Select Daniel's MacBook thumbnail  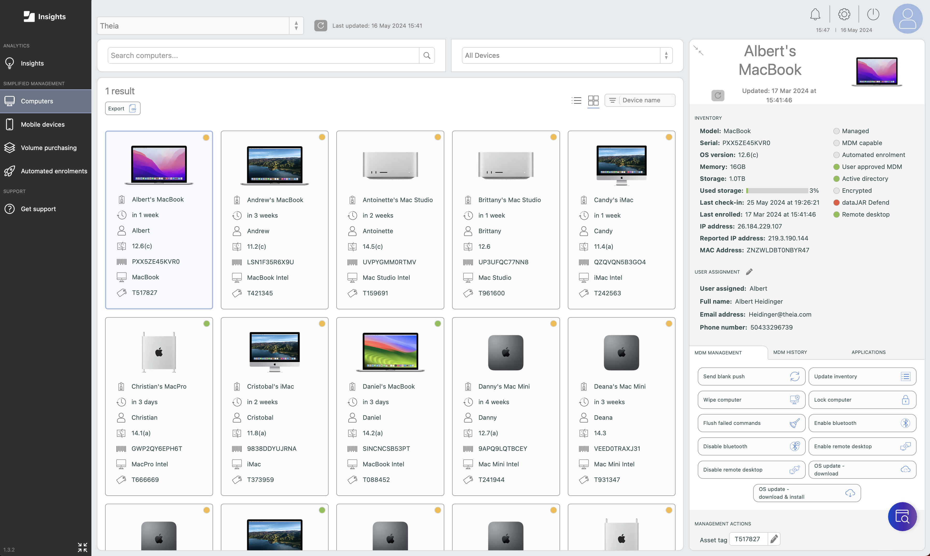[x=390, y=352]
